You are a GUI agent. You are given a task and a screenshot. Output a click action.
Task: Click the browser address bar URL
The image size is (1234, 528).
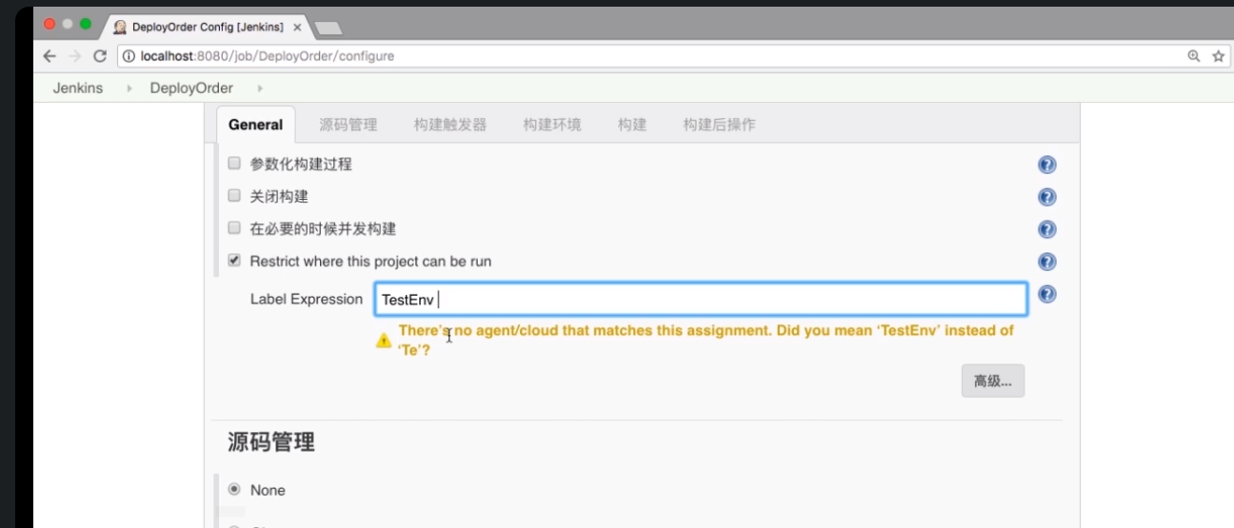point(268,56)
